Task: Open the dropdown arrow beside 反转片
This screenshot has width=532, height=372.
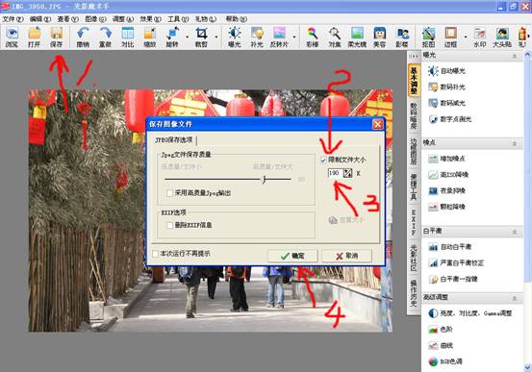Action: coord(294,37)
